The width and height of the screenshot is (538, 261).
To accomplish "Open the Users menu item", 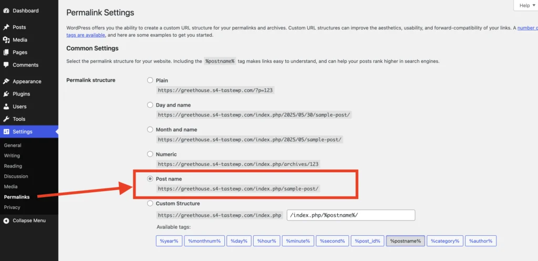I will (19, 106).
